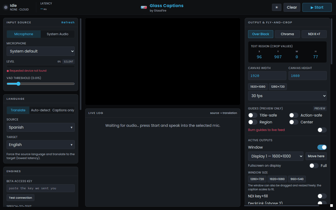The image size is (336, 210).
Task: Adjust the VAD threshold slider
Action: (41, 84)
